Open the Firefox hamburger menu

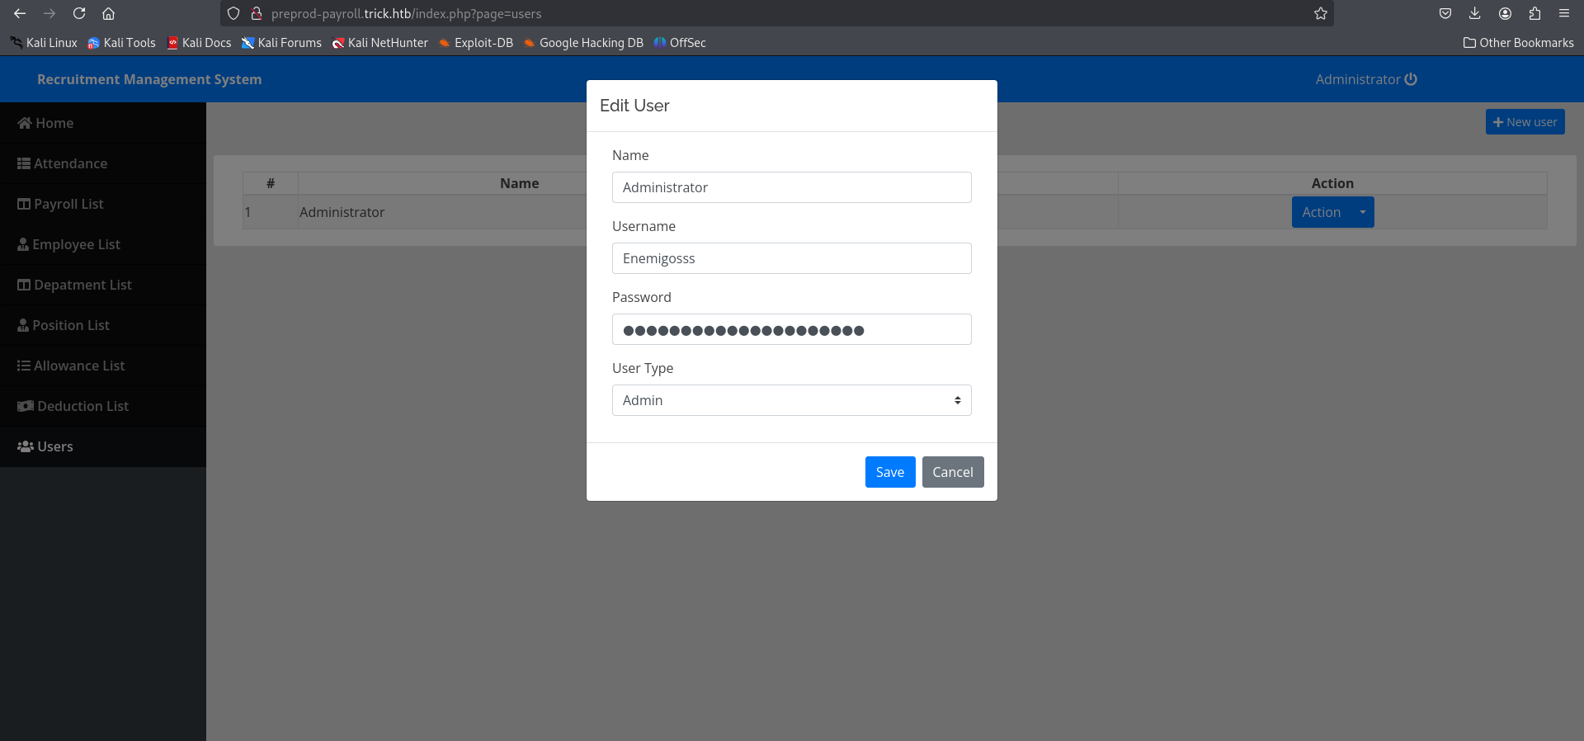click(1564, 13)
